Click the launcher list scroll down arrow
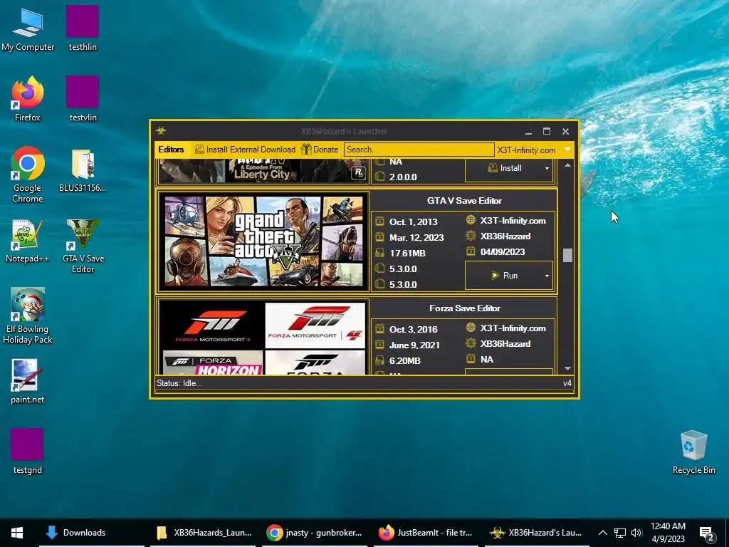729x547 pixels. pyautogui.click(x=567, y=368)
